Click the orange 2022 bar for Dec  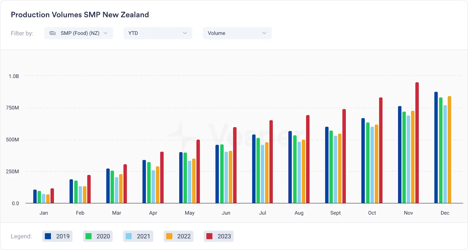449,150
